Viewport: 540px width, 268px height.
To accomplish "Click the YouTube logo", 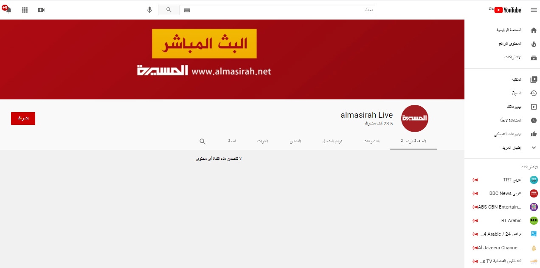I will (x=507, y=10).
